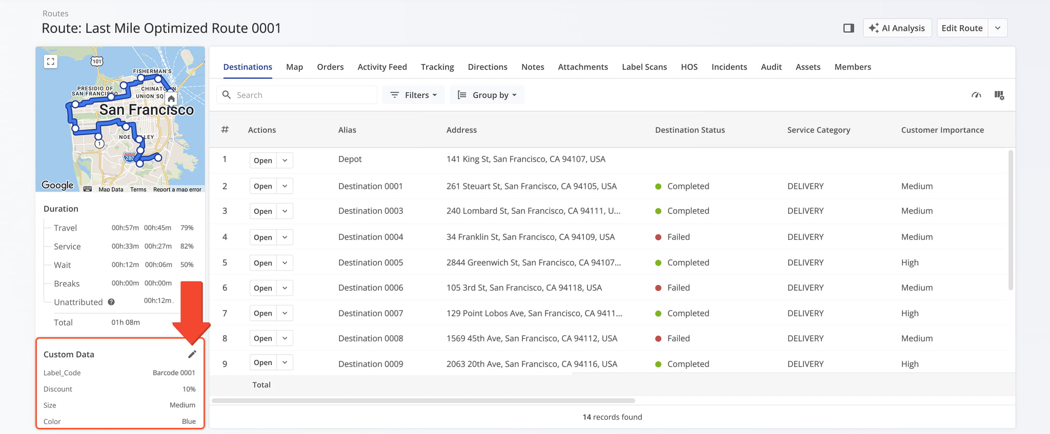The width and height of the screenshot is (1050, 434).
Task: Go to the Directions tab
Action: [488, 67]
